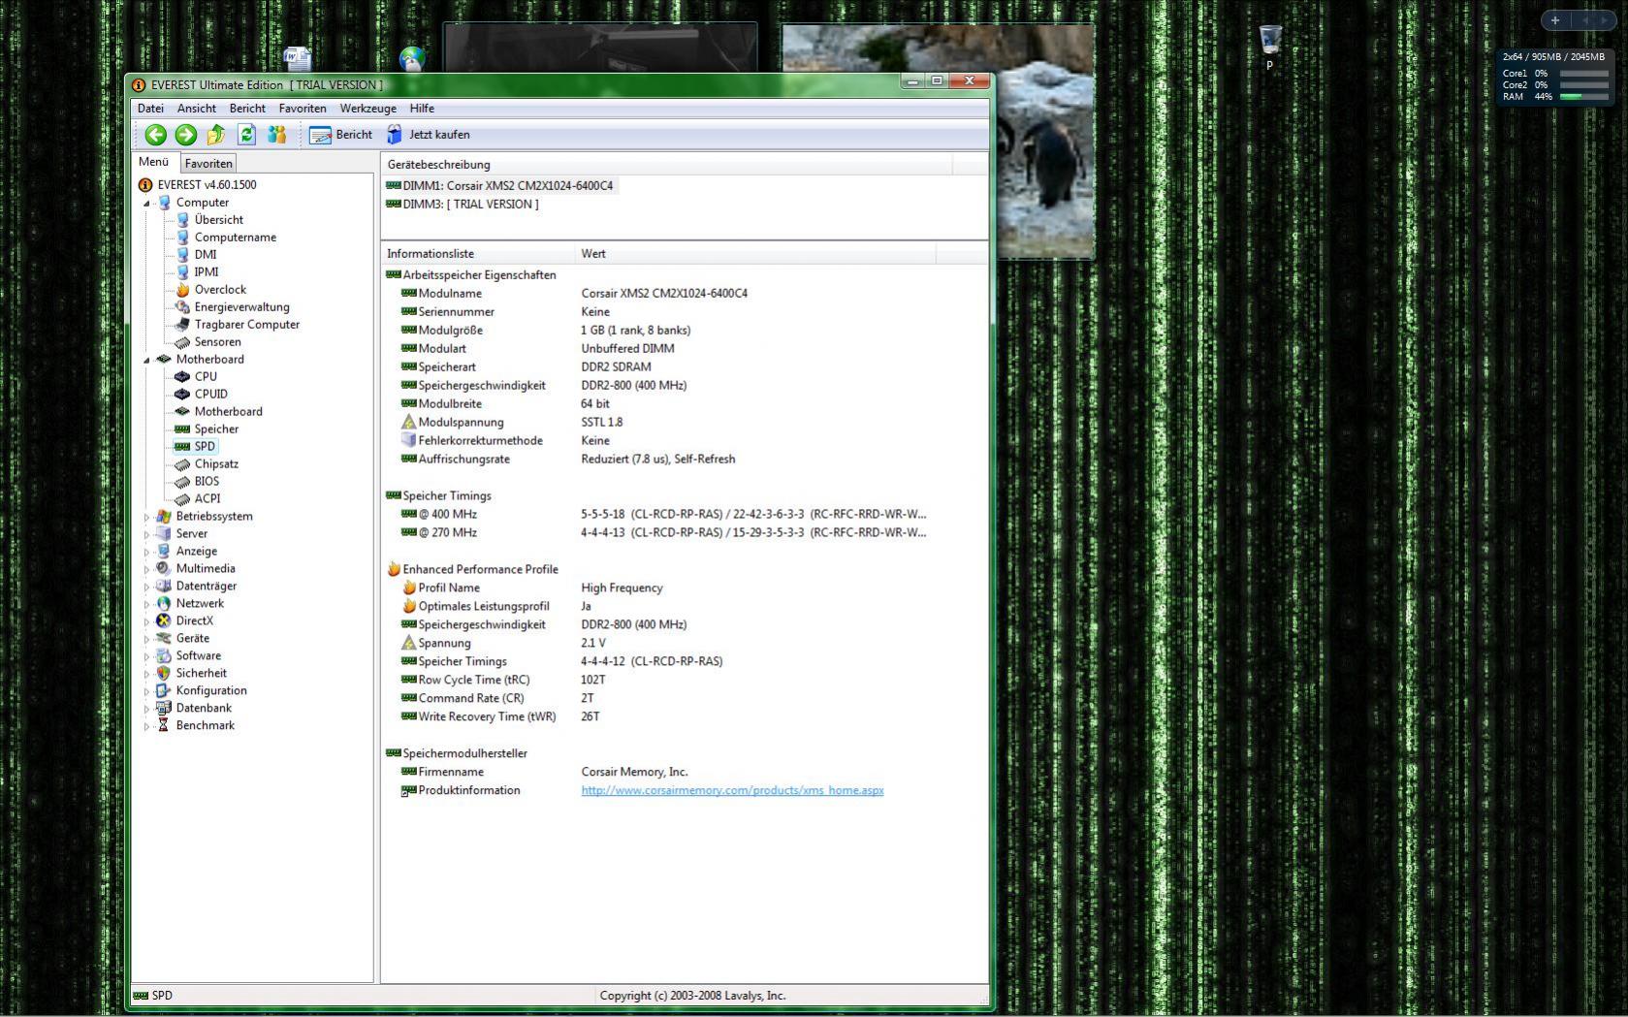Open the user management people icon
This screenshot has width=1628, height=1017.
pos(276,135)
